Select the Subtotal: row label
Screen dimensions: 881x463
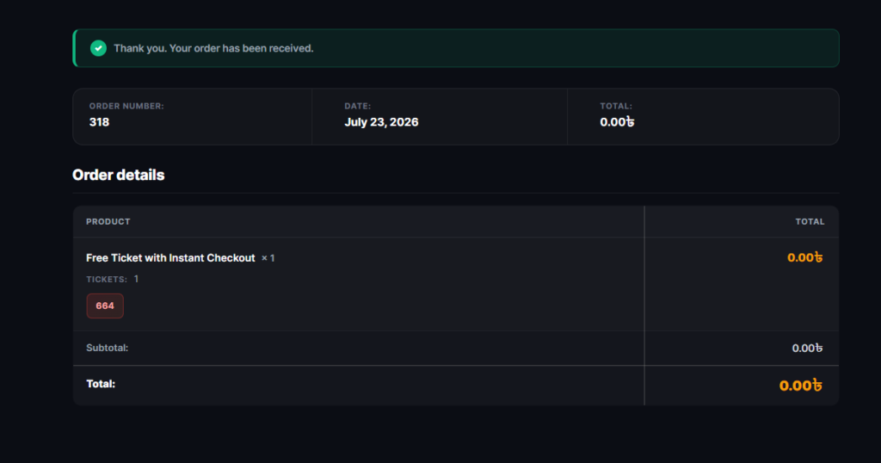(108, 348)
